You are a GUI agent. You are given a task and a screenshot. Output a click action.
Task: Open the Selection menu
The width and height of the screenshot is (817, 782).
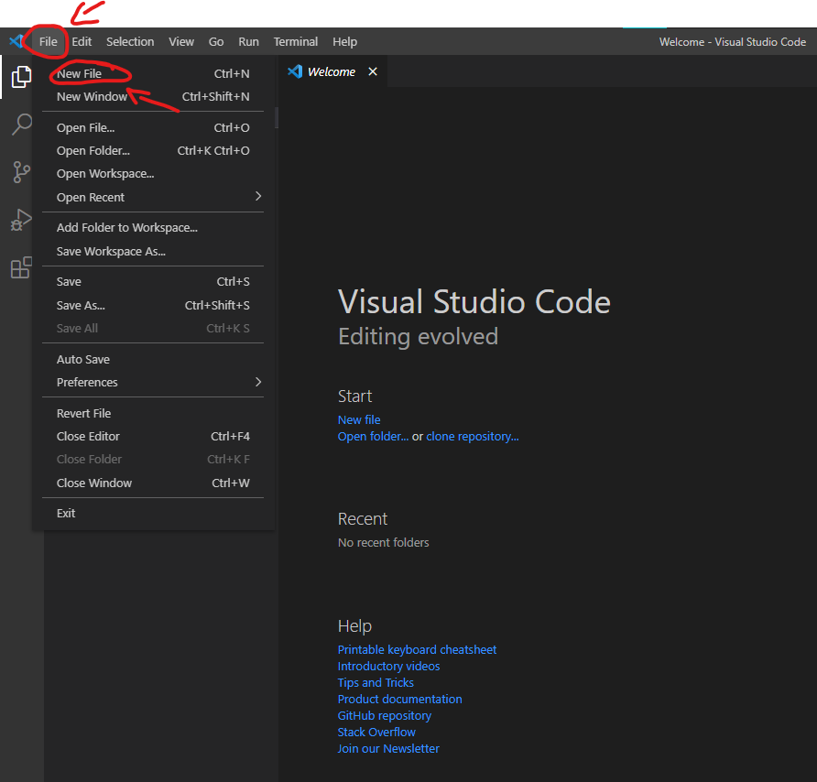coord(130,42)
